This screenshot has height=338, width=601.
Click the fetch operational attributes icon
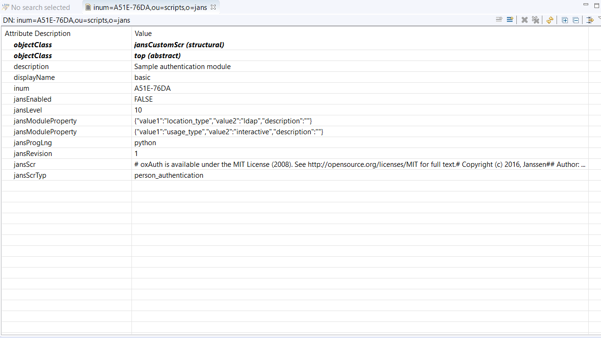(x=590, y=20)
